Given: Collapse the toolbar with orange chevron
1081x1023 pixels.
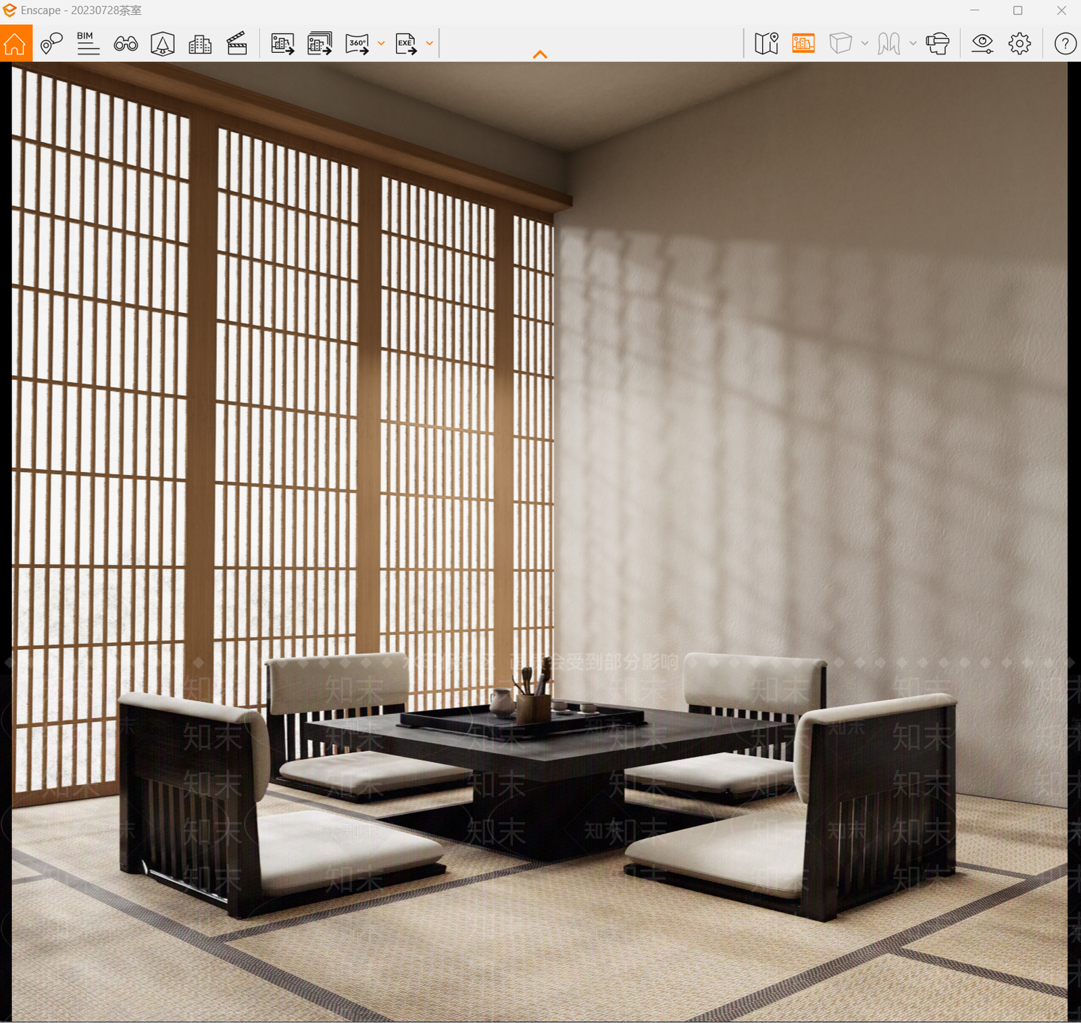Looking at the screenshot, I should pos(540,55).
